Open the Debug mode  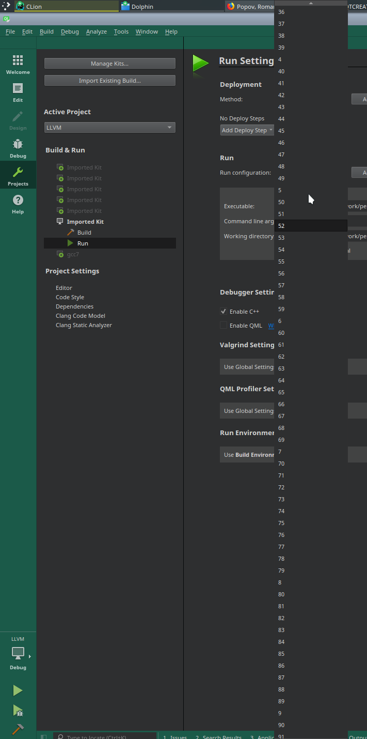pos(18,148)
